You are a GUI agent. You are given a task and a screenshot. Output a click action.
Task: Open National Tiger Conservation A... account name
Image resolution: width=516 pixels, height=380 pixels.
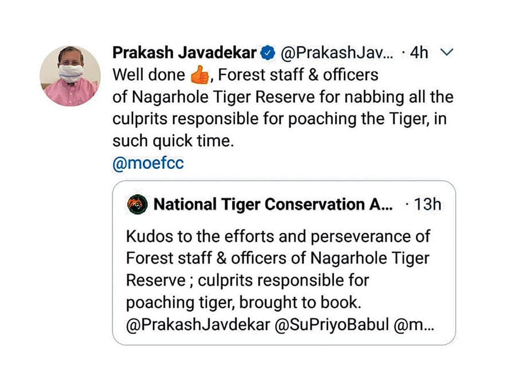(273, 204)
